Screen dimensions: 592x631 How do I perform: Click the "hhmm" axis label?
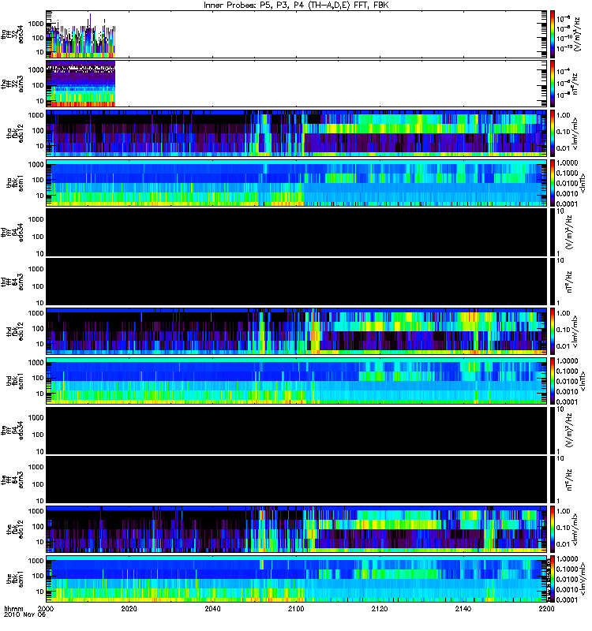click(x=13, y=609)
